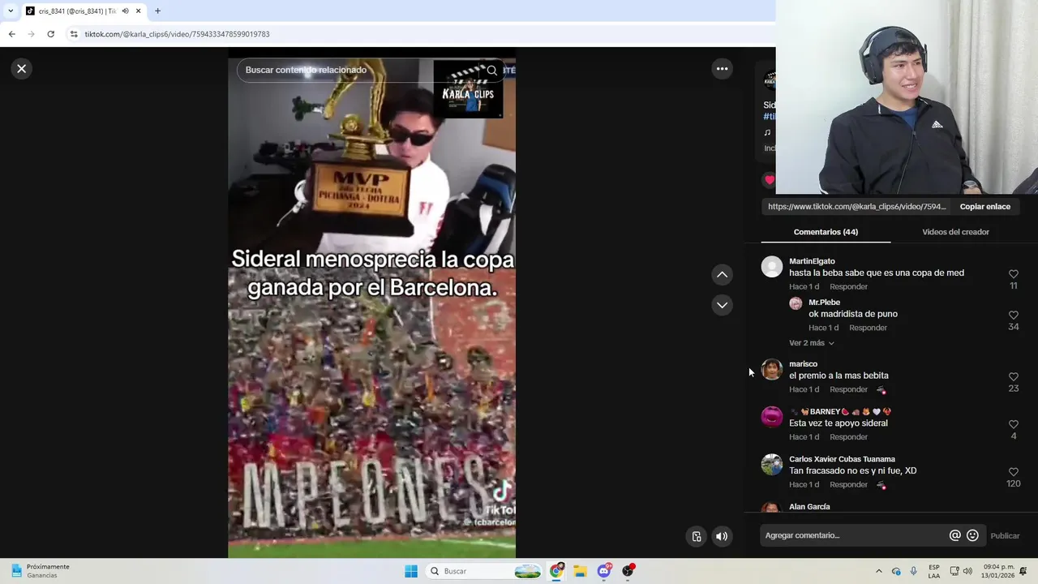
Task: Open the marisco username
Action: [x=803, y=364]
